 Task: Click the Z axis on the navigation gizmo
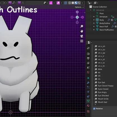click(77, 12)
